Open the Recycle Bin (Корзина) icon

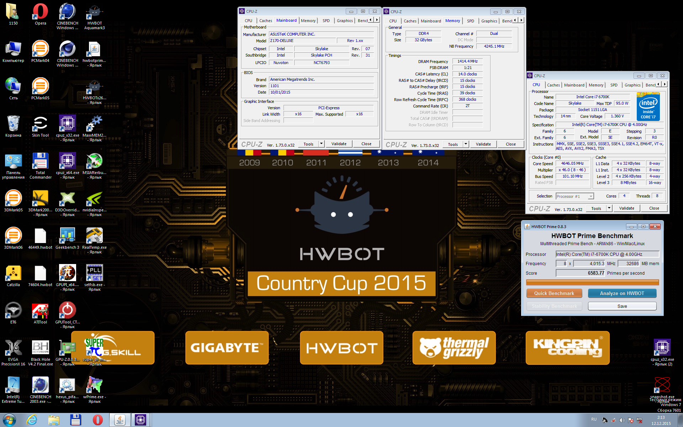[x=13, y=126]
